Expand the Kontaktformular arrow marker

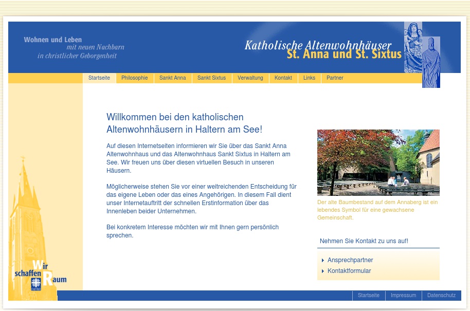pos(323,271)
